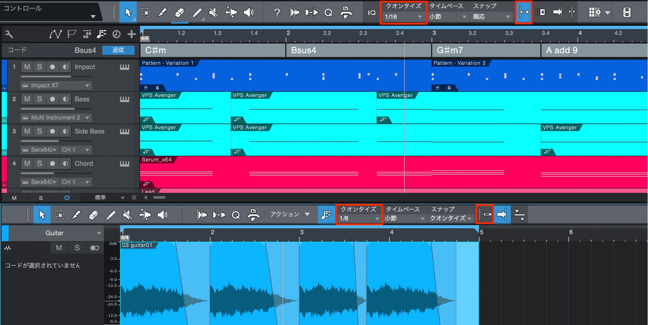The width and height of the screenshot is (648, 325).
Task: Open the wrench track list settings
Action: tap(9, 34)
